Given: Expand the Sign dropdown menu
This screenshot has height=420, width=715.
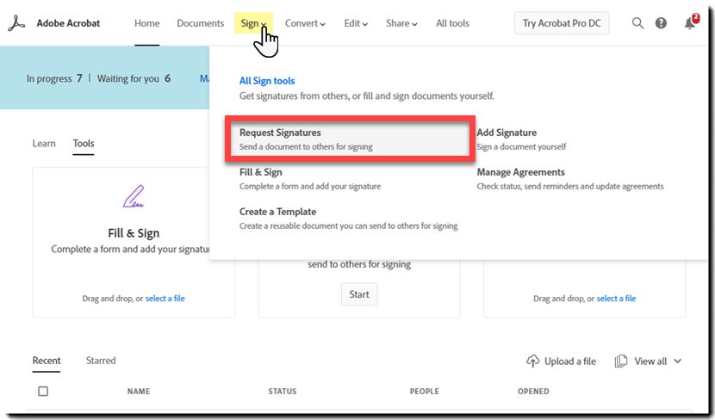Looking at the screenshot, I should coord(253,23).
